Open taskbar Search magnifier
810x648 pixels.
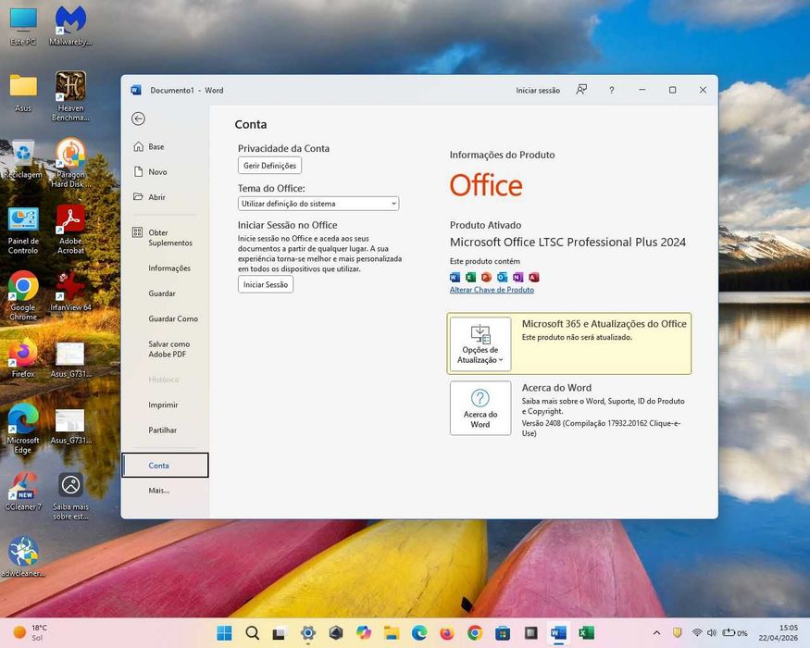coord(252,633)
